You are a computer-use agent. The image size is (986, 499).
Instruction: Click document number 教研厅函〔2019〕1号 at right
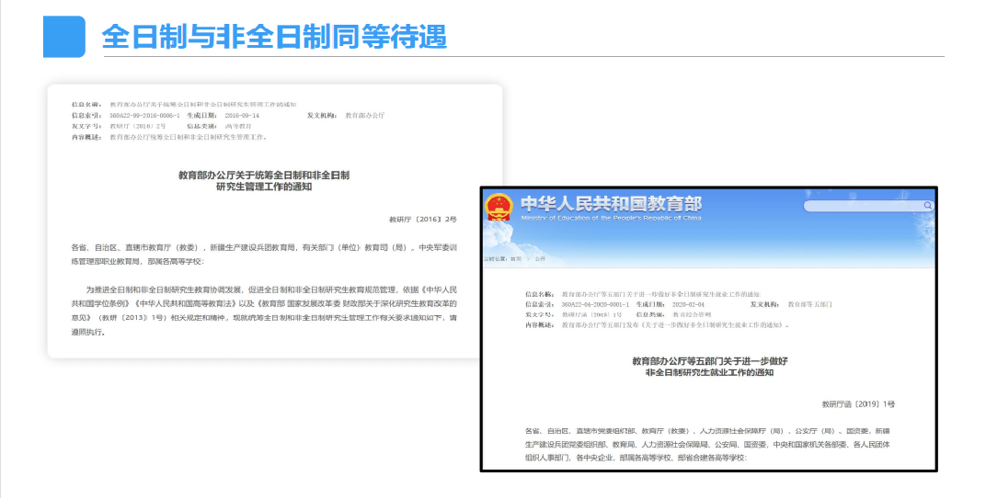pyautogui.click(x=858, y=404)
